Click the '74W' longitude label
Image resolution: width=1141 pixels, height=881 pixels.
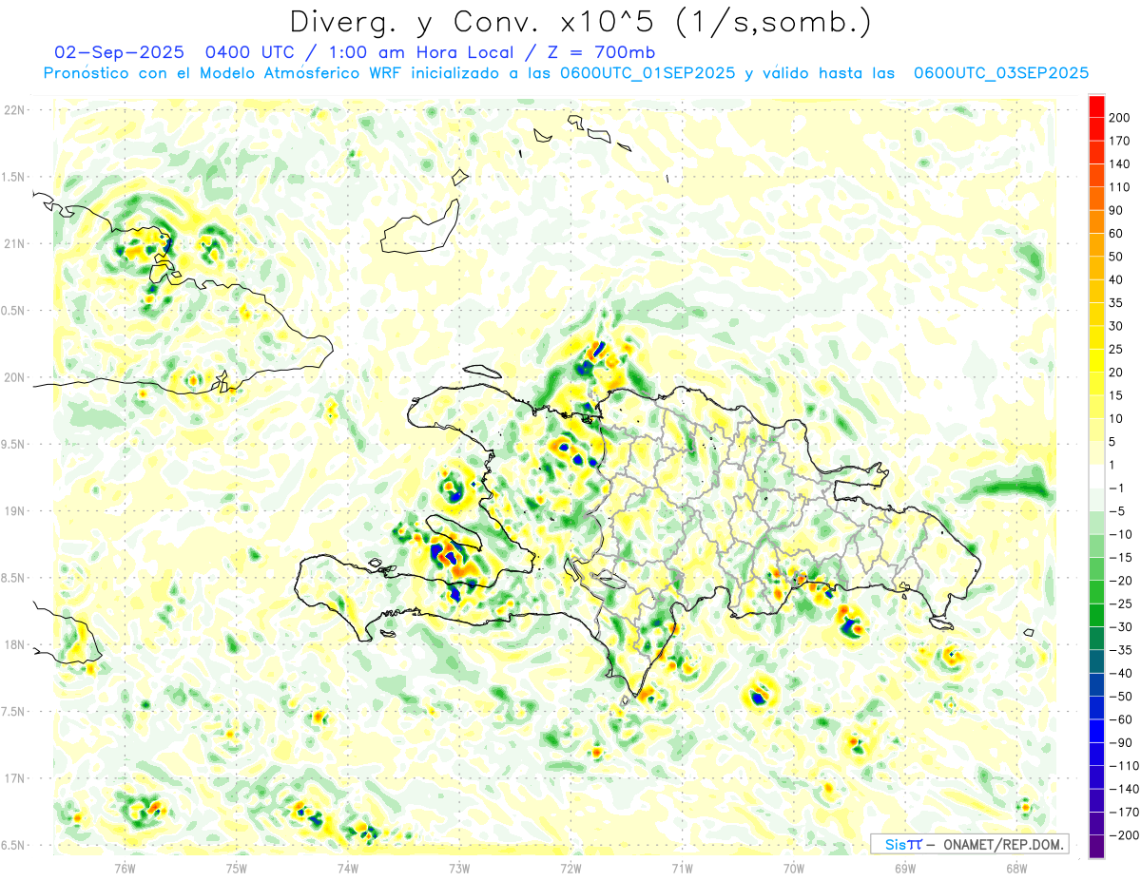(x=348, y=869)
